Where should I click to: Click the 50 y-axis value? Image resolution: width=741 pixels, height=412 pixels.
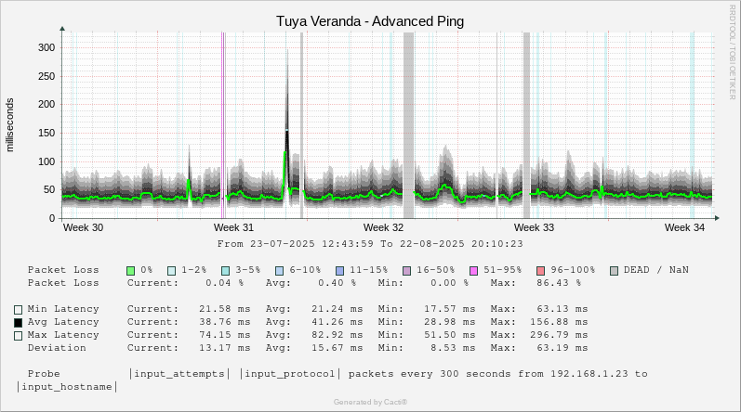(x=49, y=190)
